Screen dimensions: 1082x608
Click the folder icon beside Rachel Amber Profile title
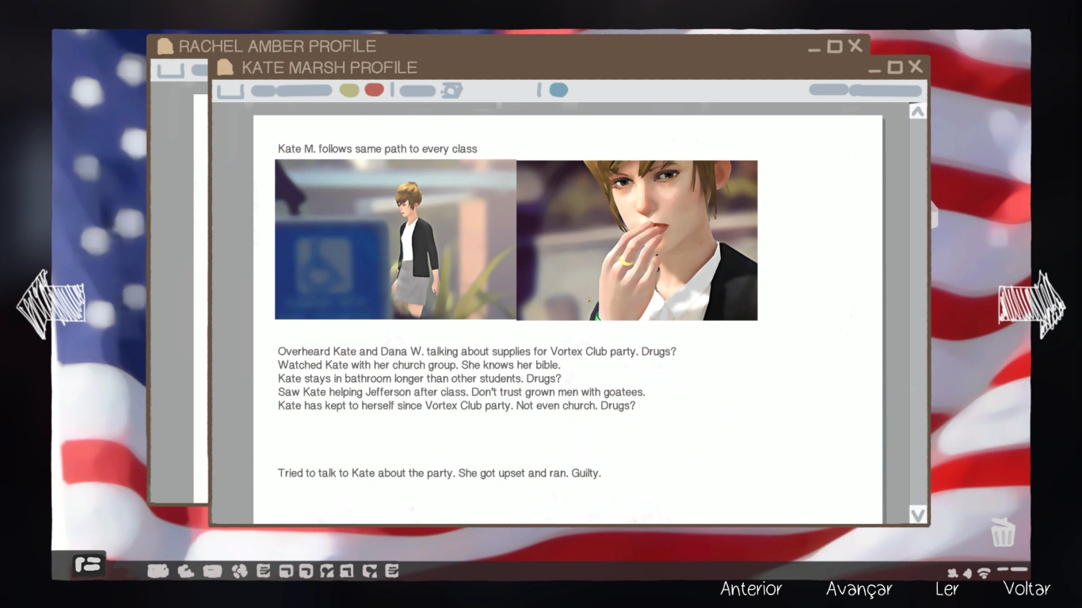point(165,46)
